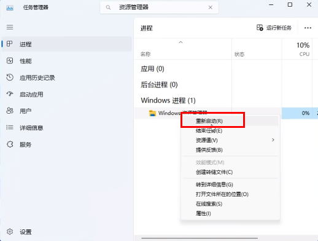Viewport: 318px width, 241px height.
Task: Click the folder icon of Windows 资源管理器 row
Action: tap(152, 113)
